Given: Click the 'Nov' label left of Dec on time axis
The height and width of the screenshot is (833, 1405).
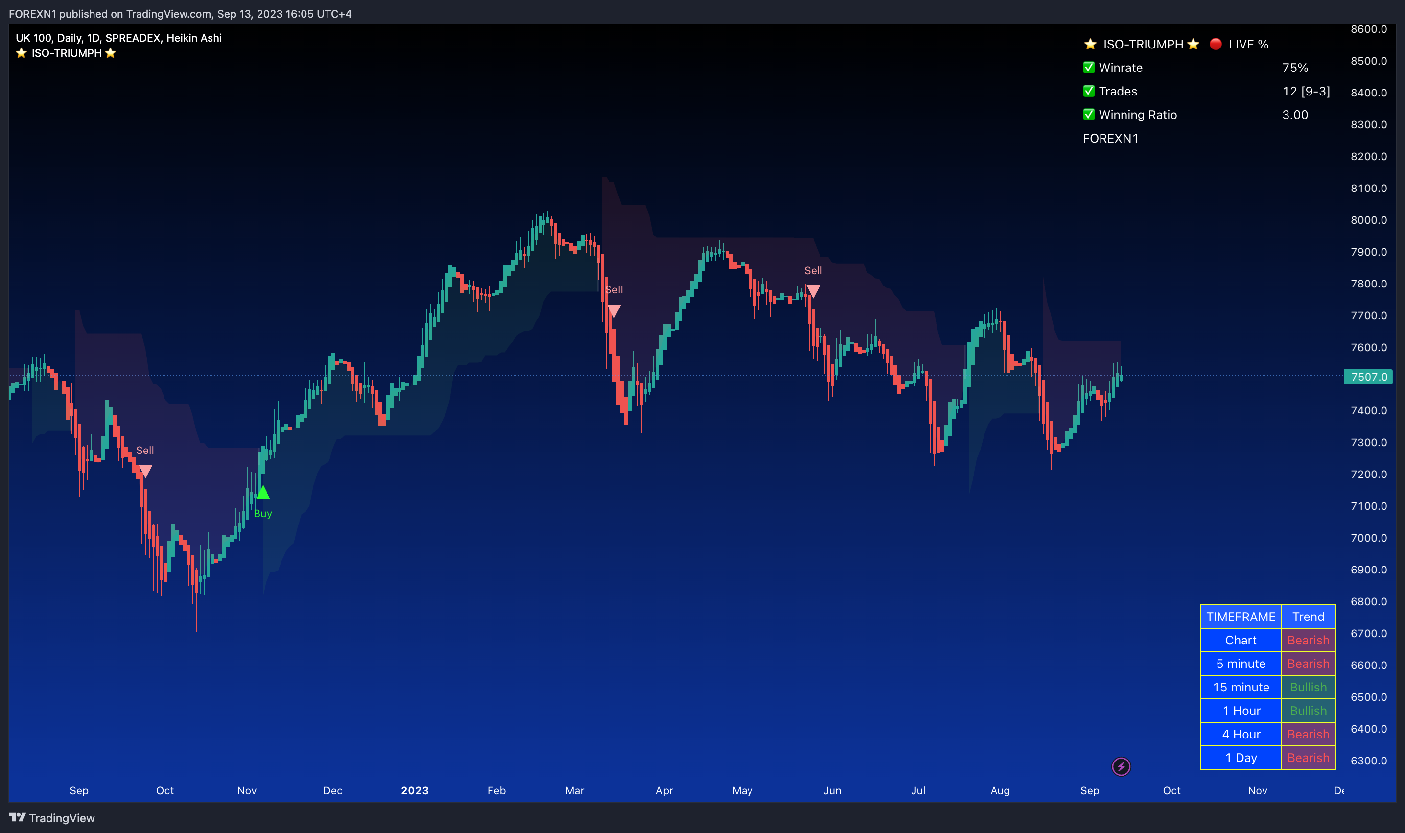Looking at the screenshot, I should pyautogui.click(x=247, y=790).
